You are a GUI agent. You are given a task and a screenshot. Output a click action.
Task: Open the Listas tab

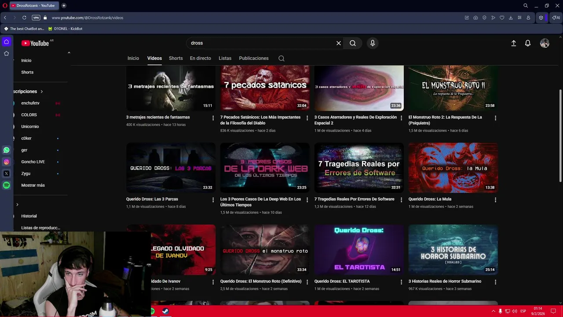pyautogui.click(x=225, y=58)
